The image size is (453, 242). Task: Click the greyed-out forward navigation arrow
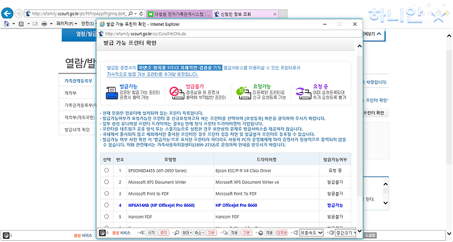point(19,13)
